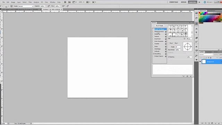Open the Masks panel icon in the dock
Screen dimensions: 222x125
click(x=196, y=50)
